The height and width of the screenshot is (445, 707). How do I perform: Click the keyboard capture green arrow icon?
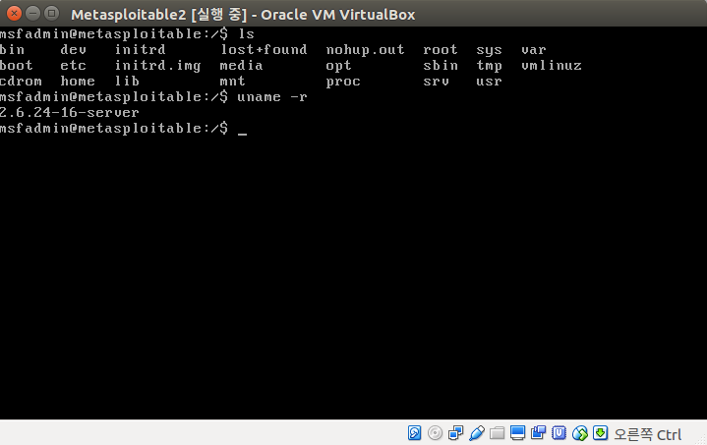pyautogui.click(x=600, y=433)
